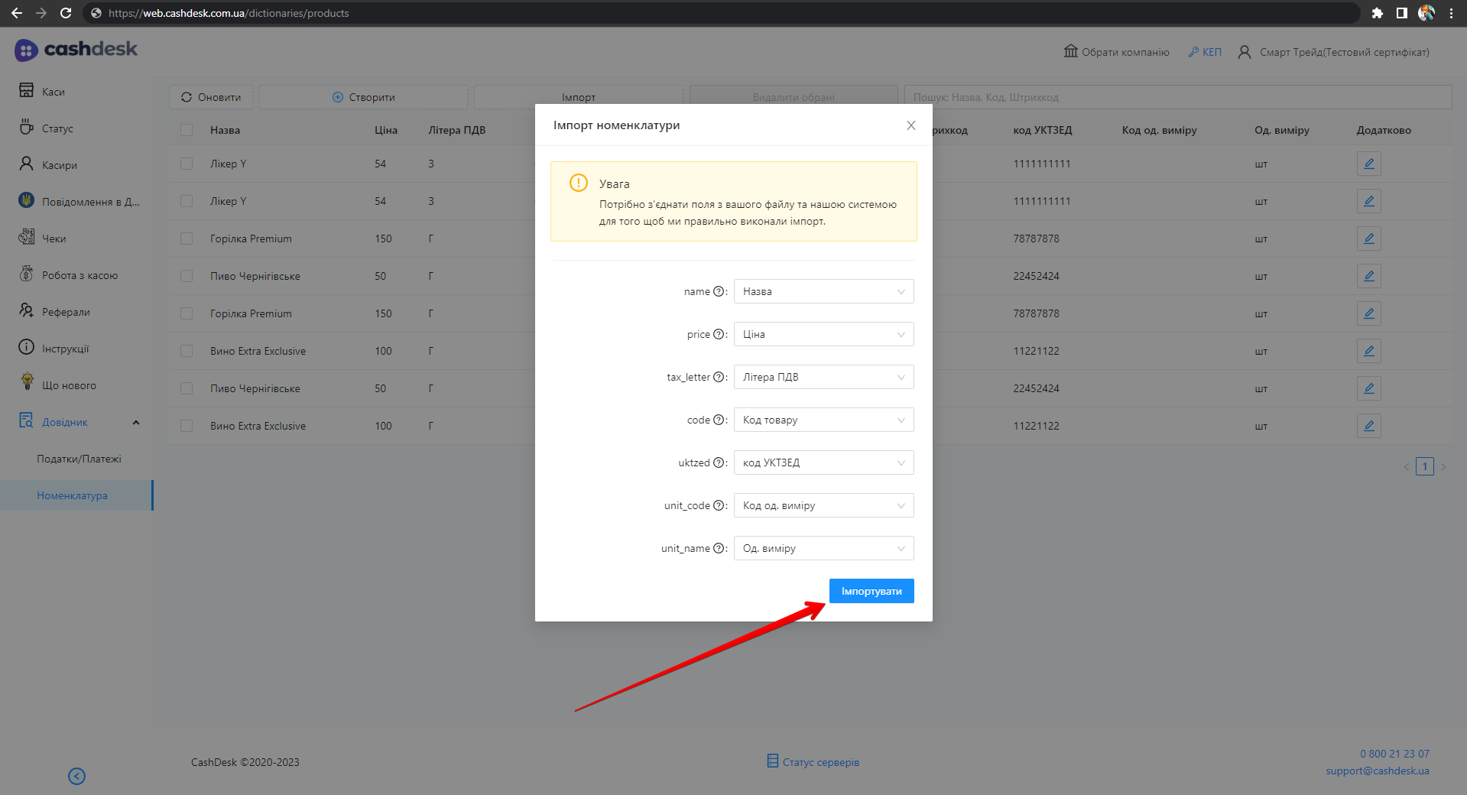This screenshot has width=1467, height=795.
Task: Toggle the select-all checkbox in table header
Action: [x=187, y=130]
